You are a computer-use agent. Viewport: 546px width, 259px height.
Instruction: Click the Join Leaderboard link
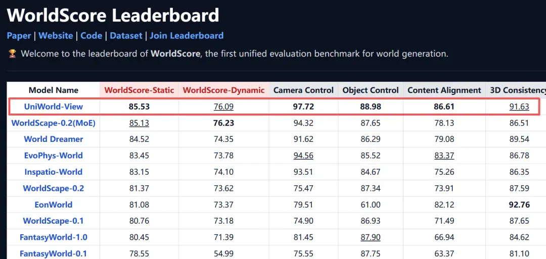click(x=187, y=35)
